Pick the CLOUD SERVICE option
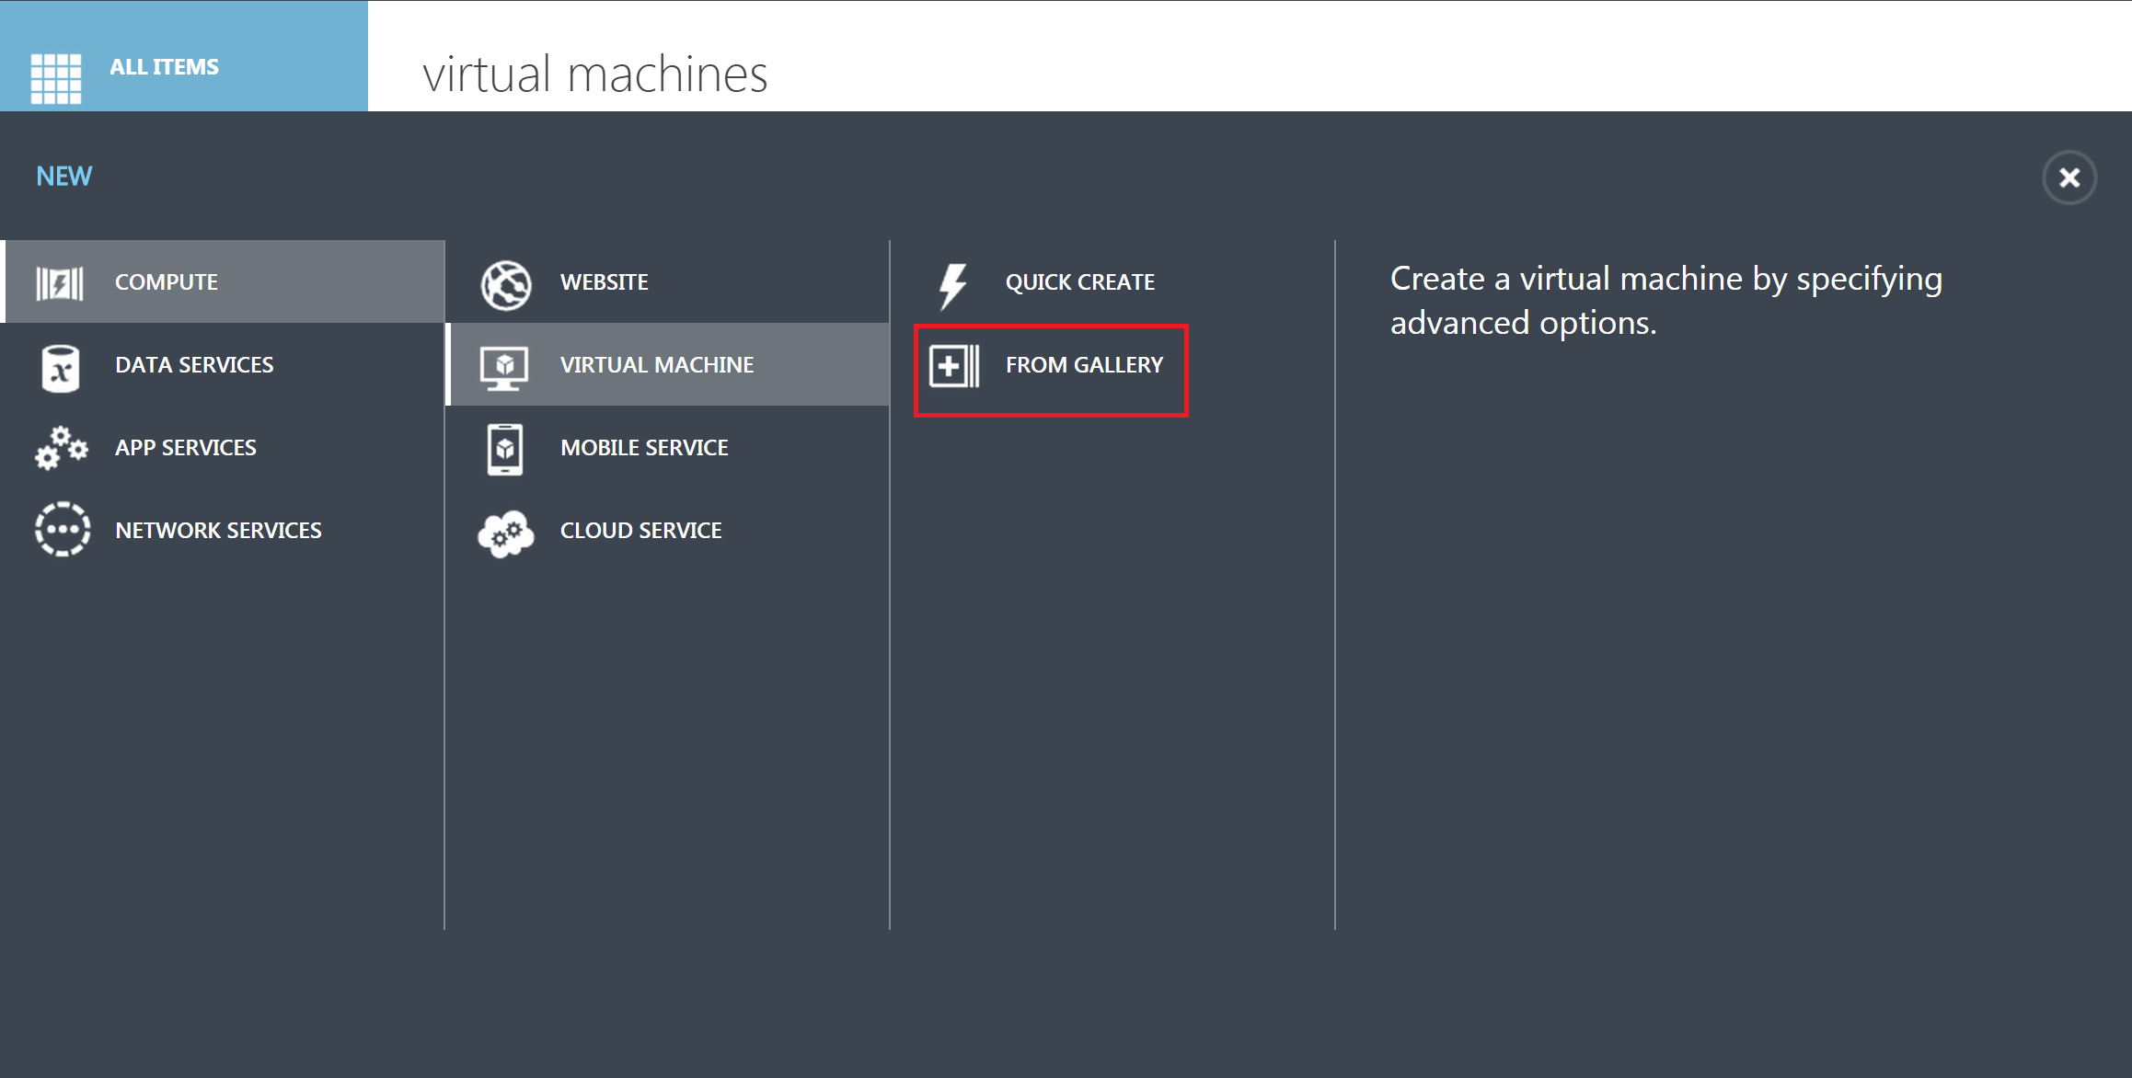This screenshot has width=2132, height=1078. point(640,531)
